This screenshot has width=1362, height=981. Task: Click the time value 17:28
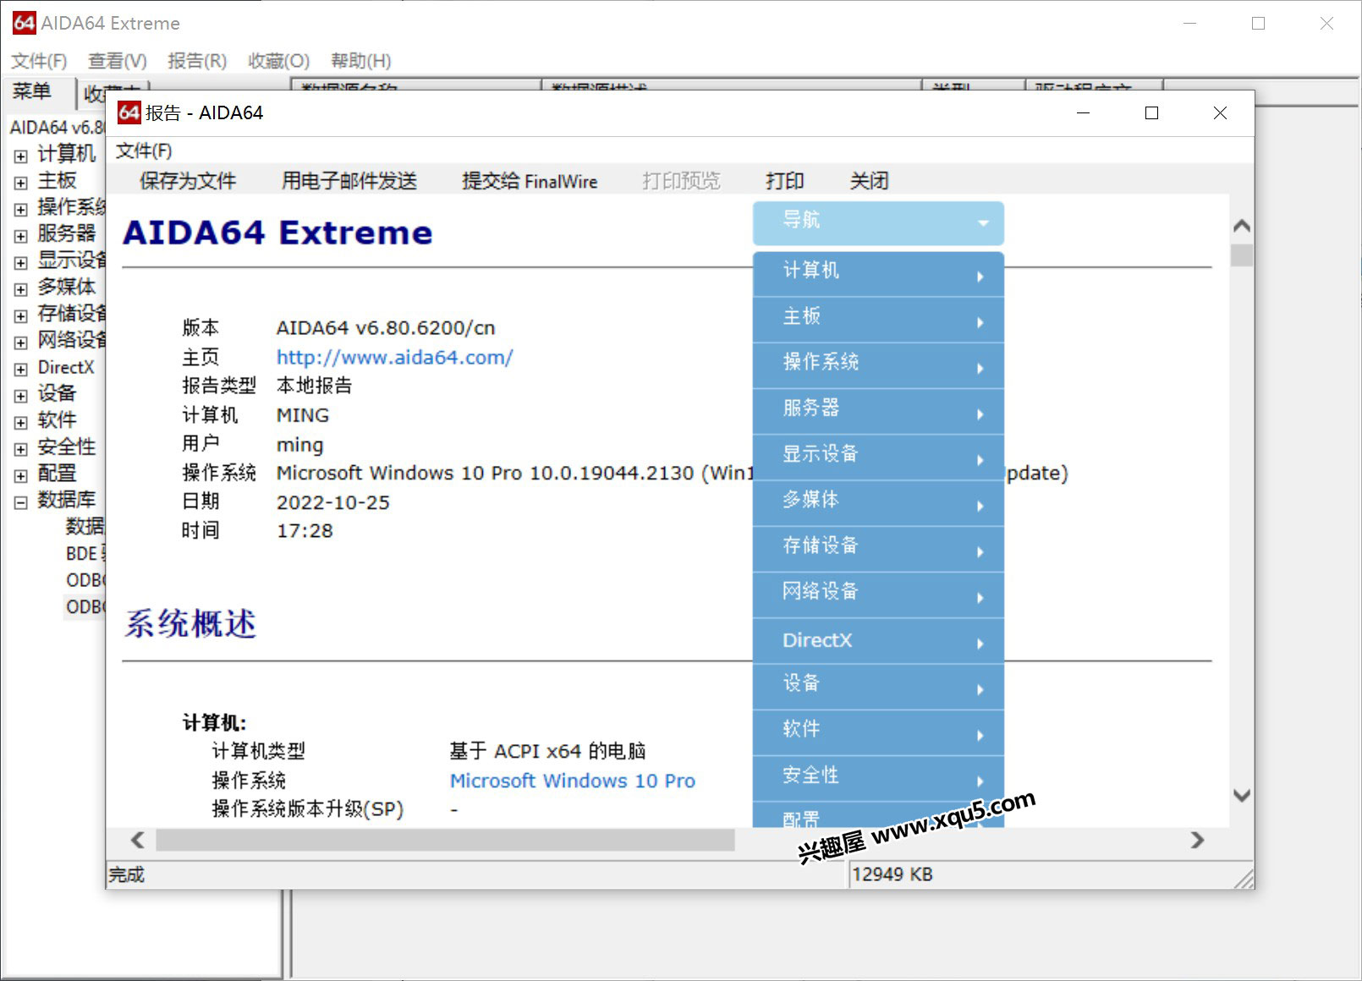(305, 531)
